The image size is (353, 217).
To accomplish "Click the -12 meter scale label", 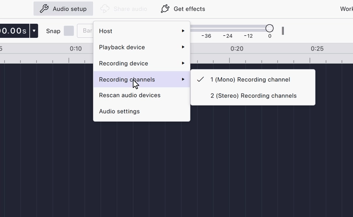I will coord(248,36).
